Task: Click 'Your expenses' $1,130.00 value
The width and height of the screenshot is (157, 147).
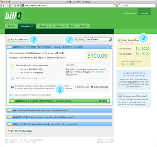Action: [x=142, y=48]
